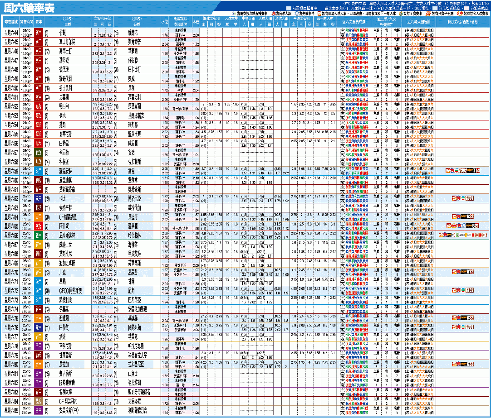The image size is (491, 418).
Task: Click the league badge in row 星期六62
Action: tap(39, 199)
